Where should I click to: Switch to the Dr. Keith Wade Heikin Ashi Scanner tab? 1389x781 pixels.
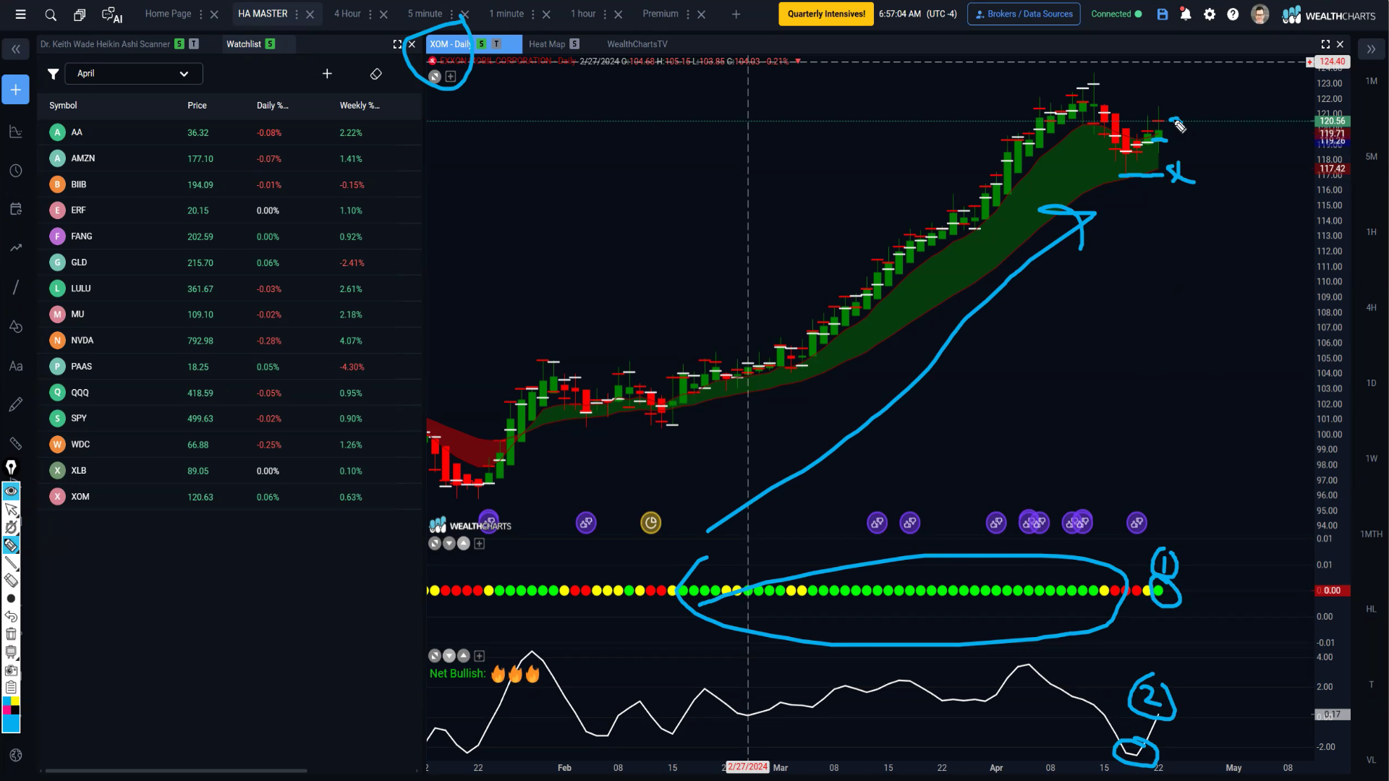[105, 44]
